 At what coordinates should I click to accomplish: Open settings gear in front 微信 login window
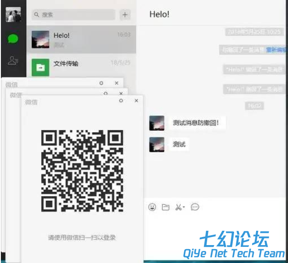click(x=121, y=100)
